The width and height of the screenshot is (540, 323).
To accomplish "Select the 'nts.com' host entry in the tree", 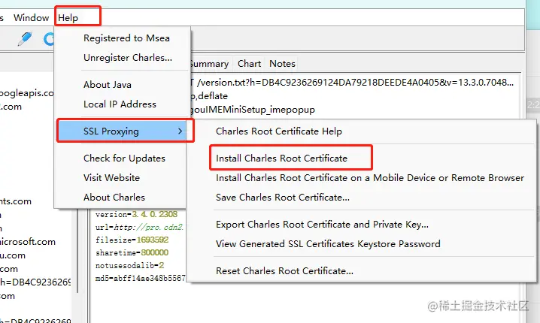I will (x=16, y=201).
